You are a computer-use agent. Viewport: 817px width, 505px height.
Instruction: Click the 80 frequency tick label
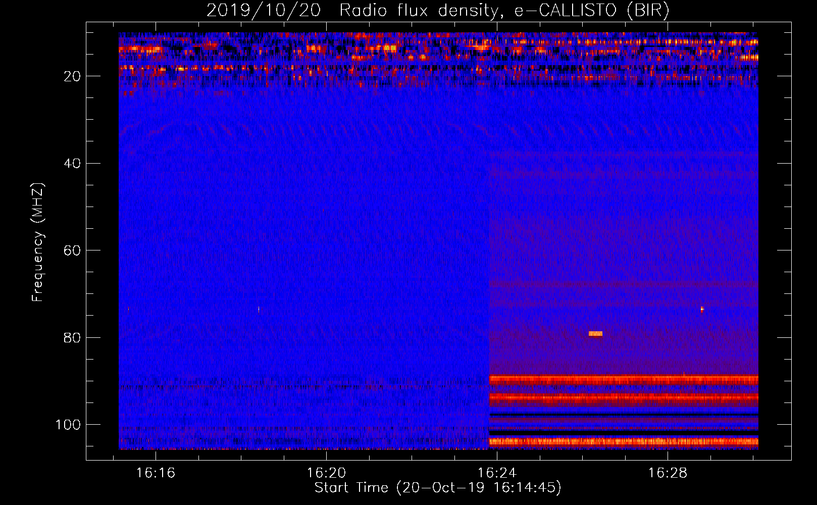[73, 338]
